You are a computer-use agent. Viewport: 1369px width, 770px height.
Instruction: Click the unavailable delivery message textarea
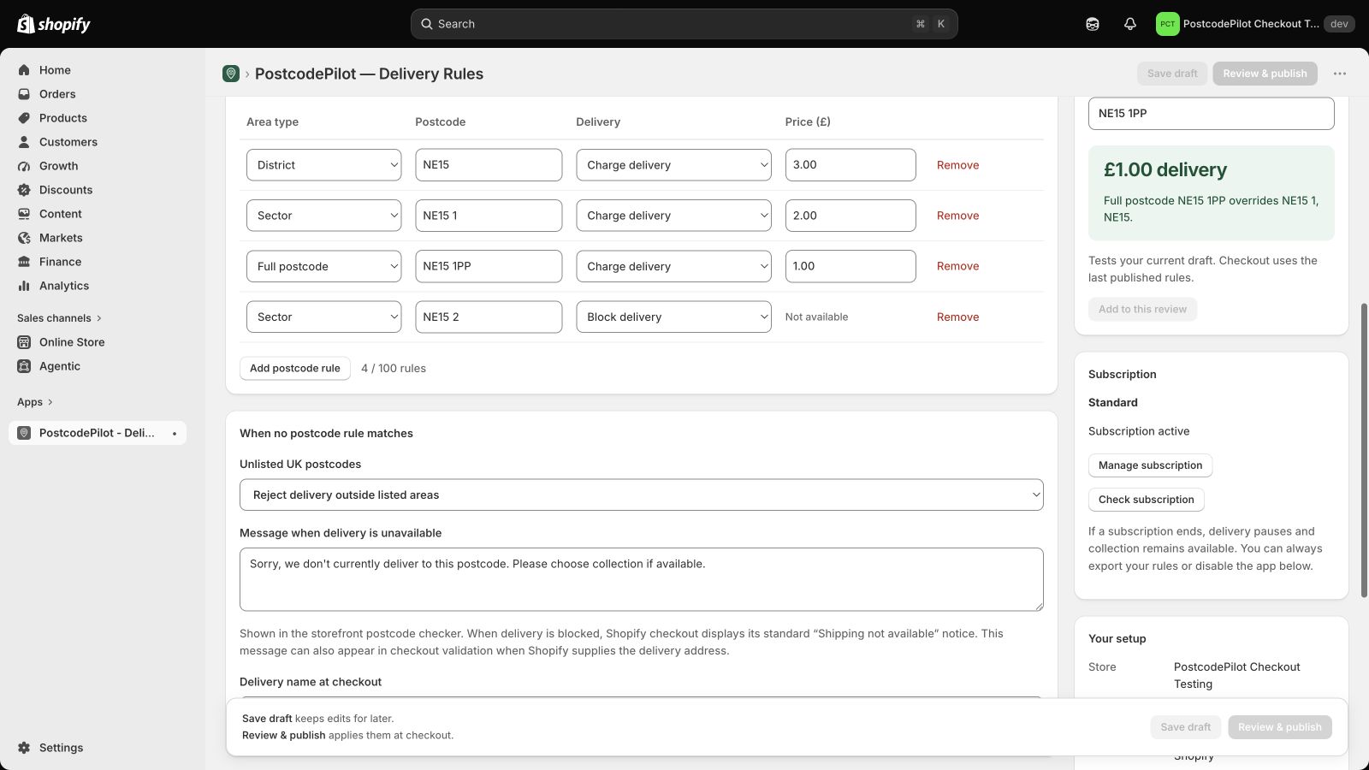[x=642, y=579]
